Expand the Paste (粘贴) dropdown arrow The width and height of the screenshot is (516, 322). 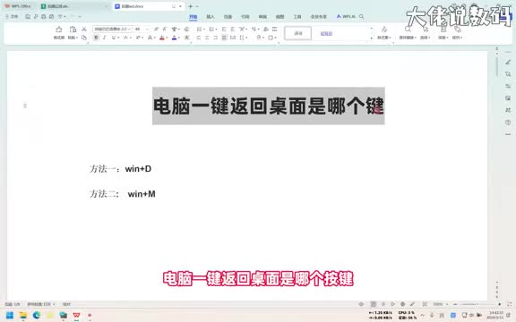(x=77, y=38)
